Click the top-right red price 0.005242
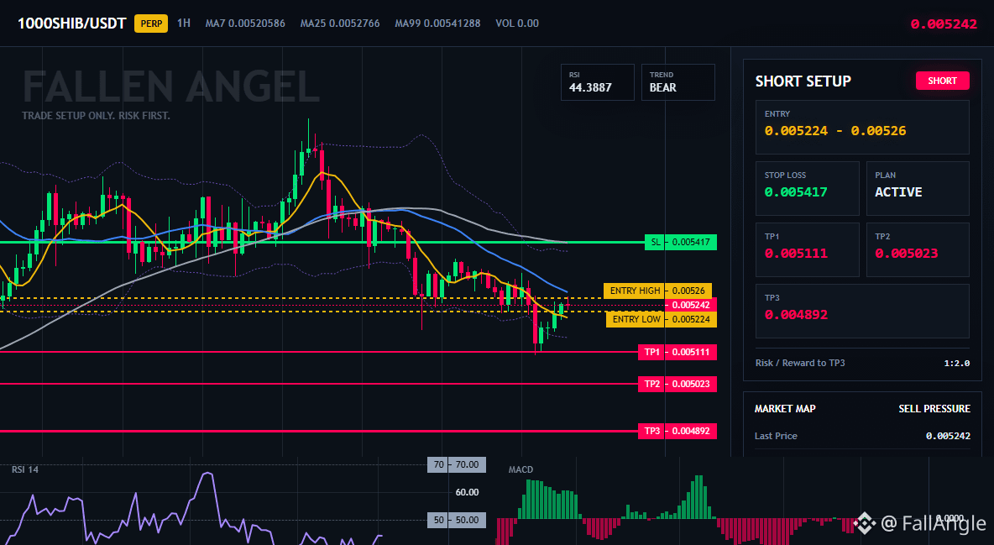This screenshot has height=545, width=994. [944, 24]
